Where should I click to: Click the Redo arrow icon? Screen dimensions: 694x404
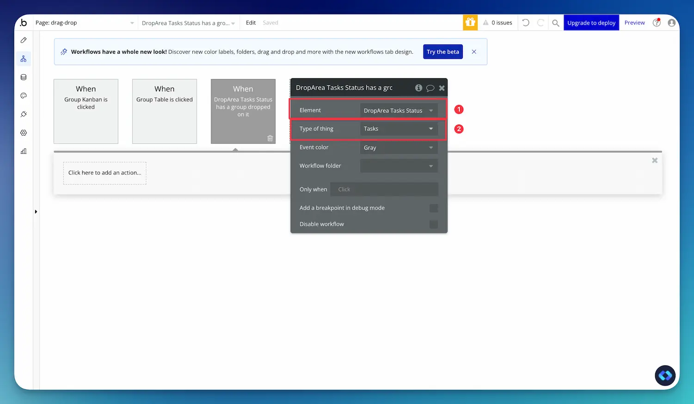[x=540, y=23]
